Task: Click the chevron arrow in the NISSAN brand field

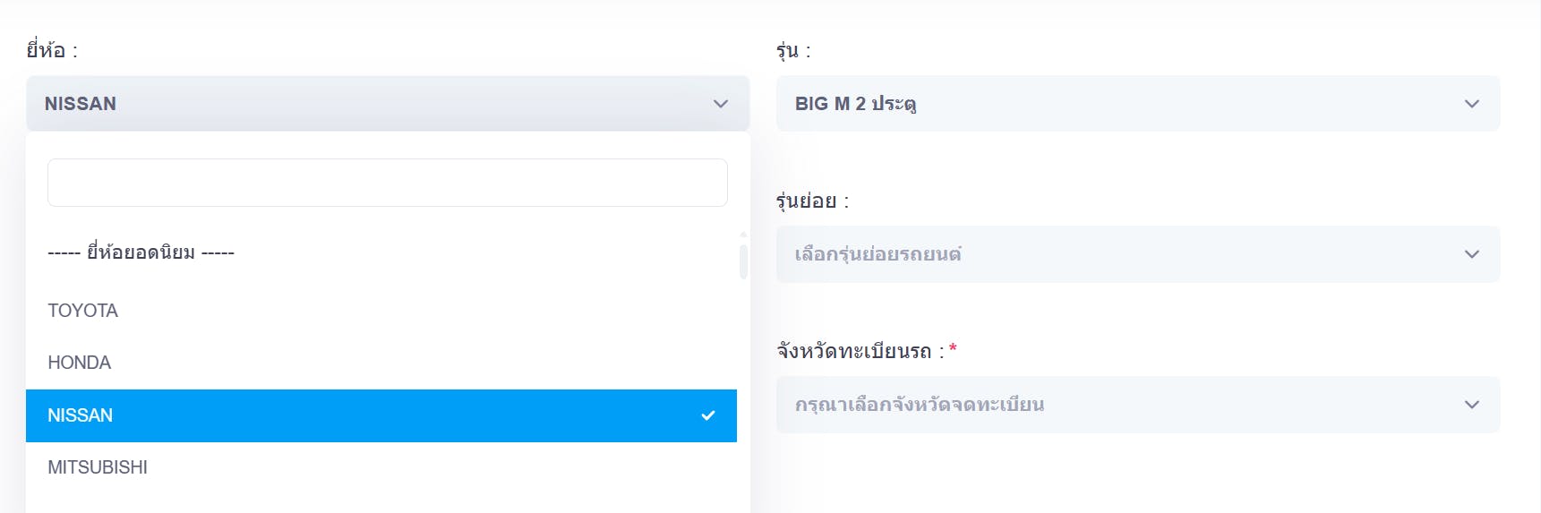Action: point(720,104)
